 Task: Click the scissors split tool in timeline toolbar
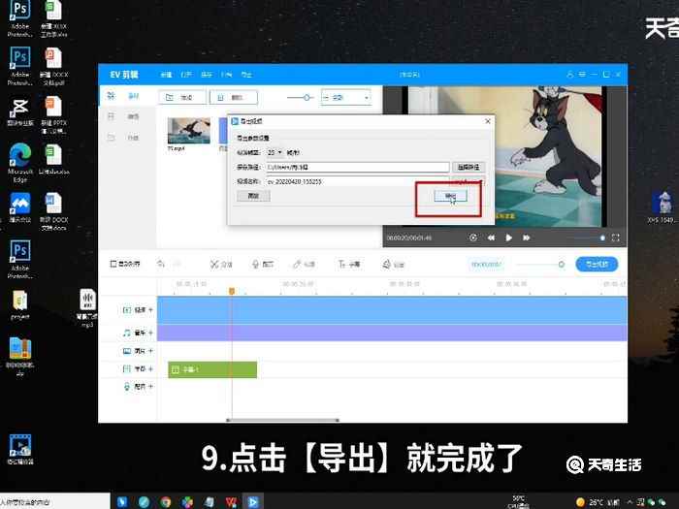coord(221,264)
